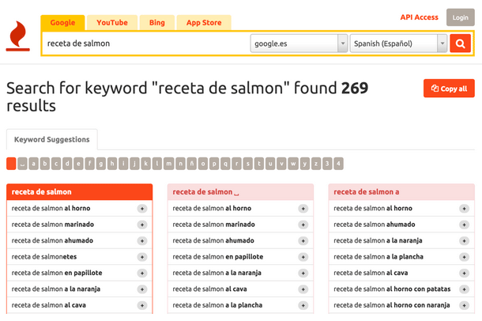Filter suggestions by letter 'a'

(x=34, y=164)
